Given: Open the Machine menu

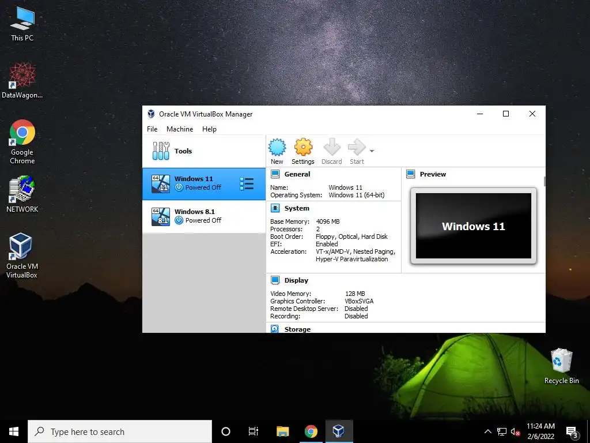Looking at the screenshot, I should pyautogui.click(x=180, y=129).
